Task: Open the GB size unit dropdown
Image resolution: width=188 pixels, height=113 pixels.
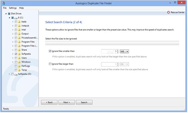Action: 124,64
